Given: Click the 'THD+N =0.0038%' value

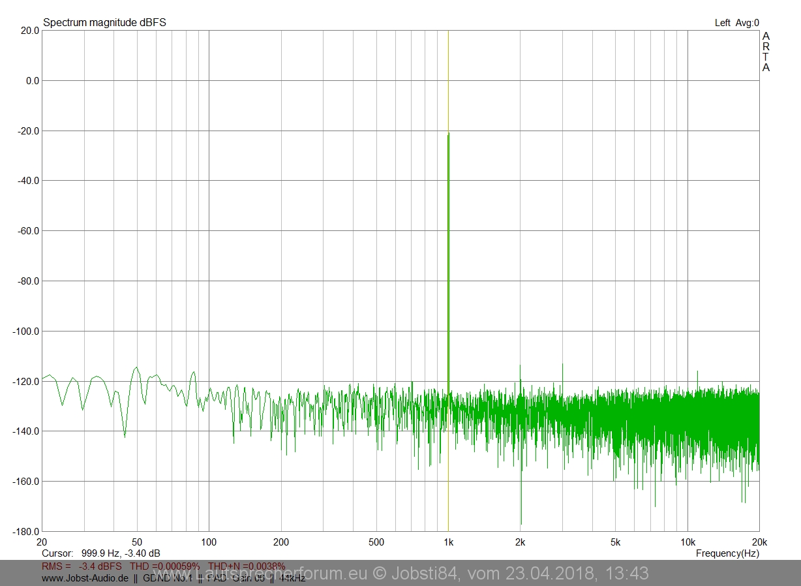Looking at the screenshot, I should [247, 566].
